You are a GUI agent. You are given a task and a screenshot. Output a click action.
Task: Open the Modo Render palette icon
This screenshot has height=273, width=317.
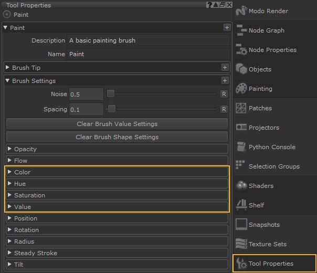click(x=241, y=11)
